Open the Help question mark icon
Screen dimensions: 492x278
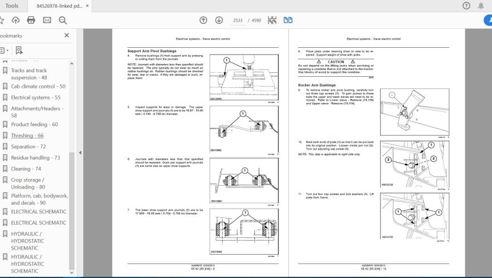click(x=466, y=6)
